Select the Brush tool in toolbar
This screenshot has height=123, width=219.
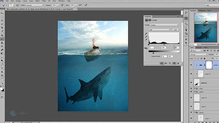2,39
